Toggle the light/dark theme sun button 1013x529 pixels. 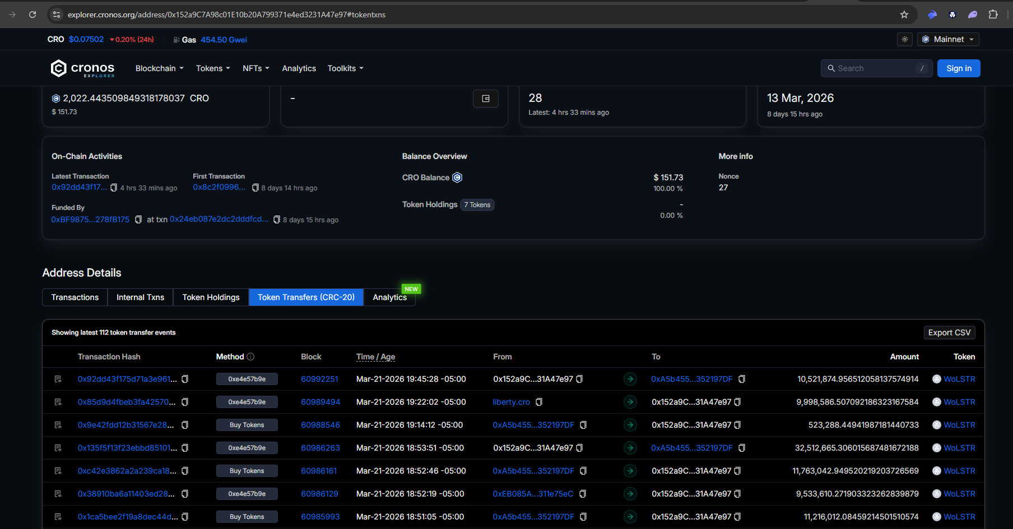905,39
